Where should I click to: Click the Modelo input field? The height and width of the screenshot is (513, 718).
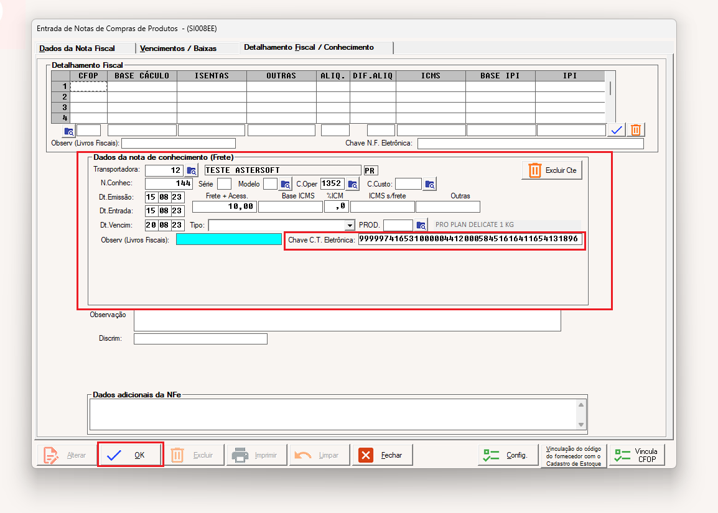coord(270,184)
